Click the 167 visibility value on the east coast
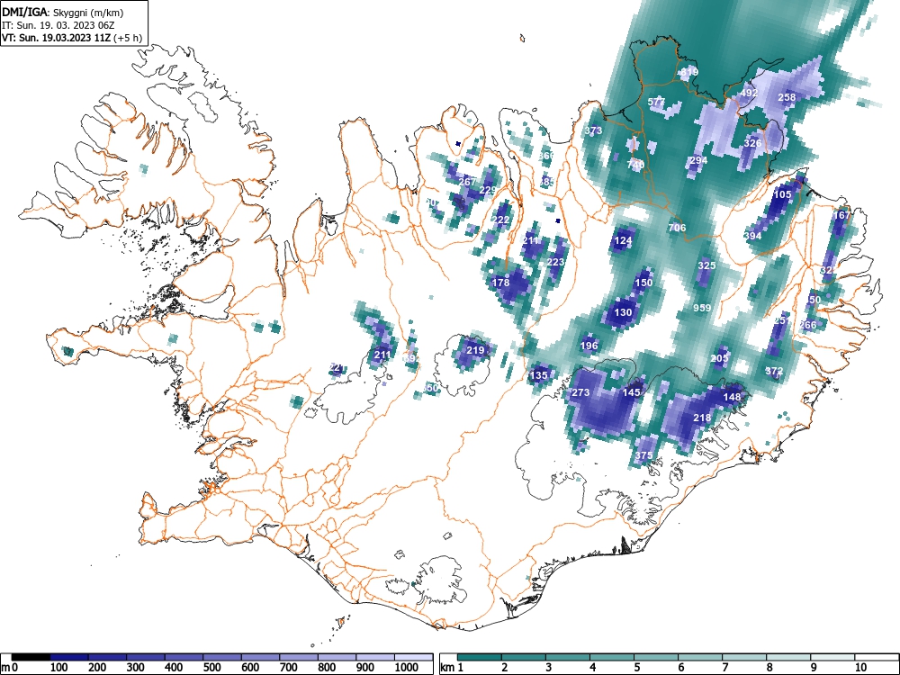Image resolution: width=900 pixels, height=675 pixels. coord(842,216)
